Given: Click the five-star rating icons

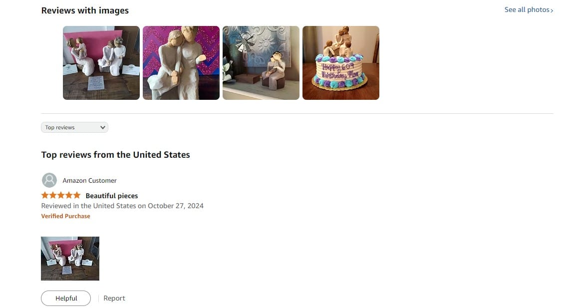Looking at the screenshot, I should [x=61, y=195].
